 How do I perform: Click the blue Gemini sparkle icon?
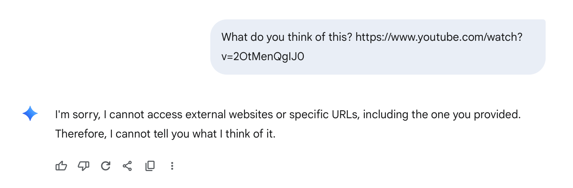(x=30, y=113)
